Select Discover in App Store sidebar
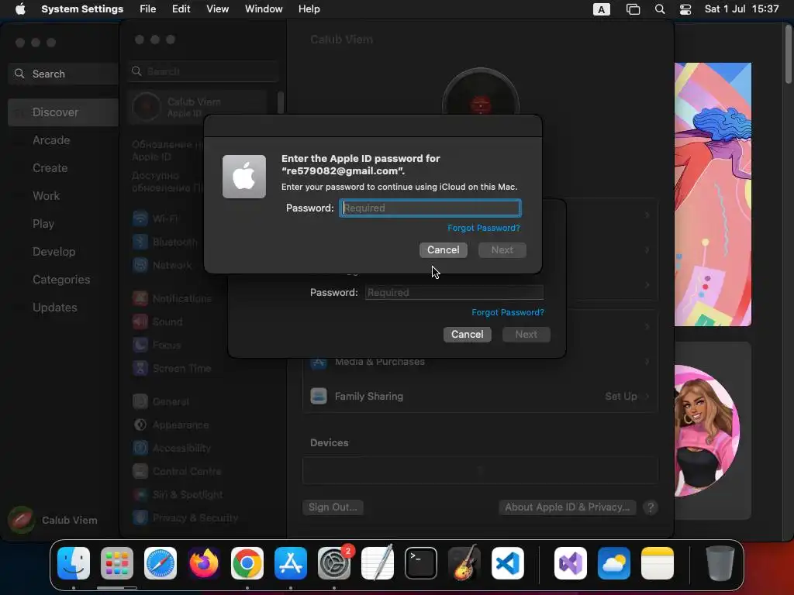Viewport: 794px width, 595px height. pos(64,112)
